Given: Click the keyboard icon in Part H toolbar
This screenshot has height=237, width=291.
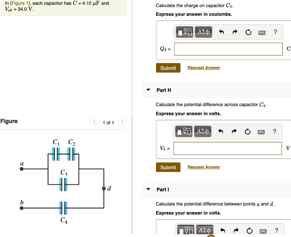Looking at the screenshot, I should [261, 131].
